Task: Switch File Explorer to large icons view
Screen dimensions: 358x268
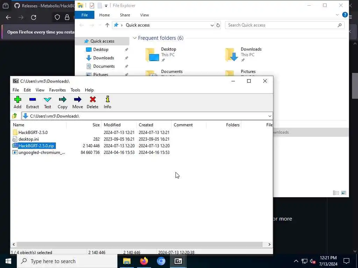Action: coord(344,193)
